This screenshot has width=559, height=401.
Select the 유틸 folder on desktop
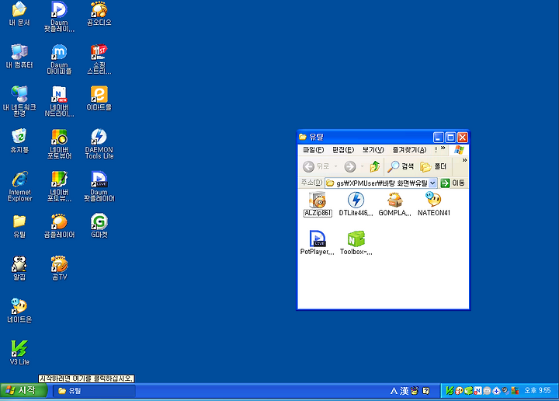tap(19, 226)
